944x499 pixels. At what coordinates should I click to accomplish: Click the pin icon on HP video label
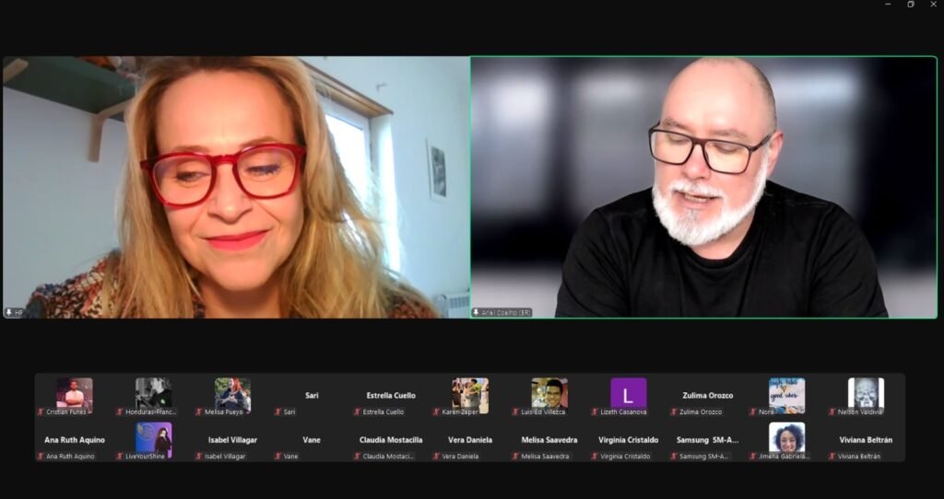pos(9,313)
